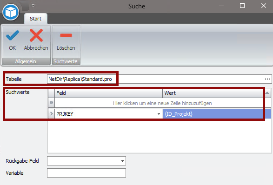The height and width of the screenshot is (185, 273).
Task: Click the new row asterisk indicator
Action: pos(51,103)
